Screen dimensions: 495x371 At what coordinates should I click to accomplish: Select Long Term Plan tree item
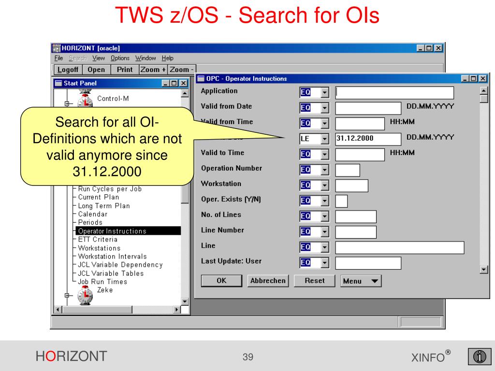tap(104, 206)
